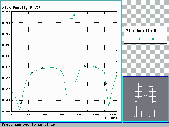
Task: Click the data marker near L=87 mm
Action: click(84, 66)
